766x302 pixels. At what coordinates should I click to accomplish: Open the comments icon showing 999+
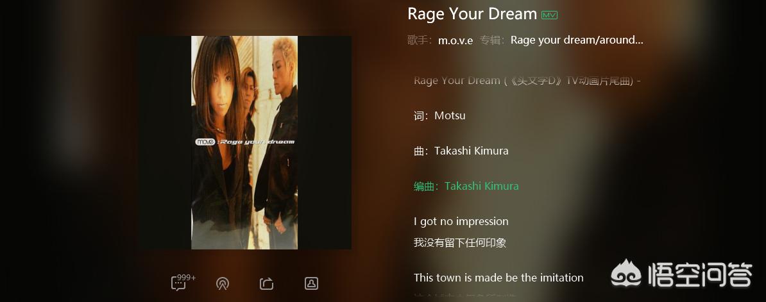click(178, 283)
